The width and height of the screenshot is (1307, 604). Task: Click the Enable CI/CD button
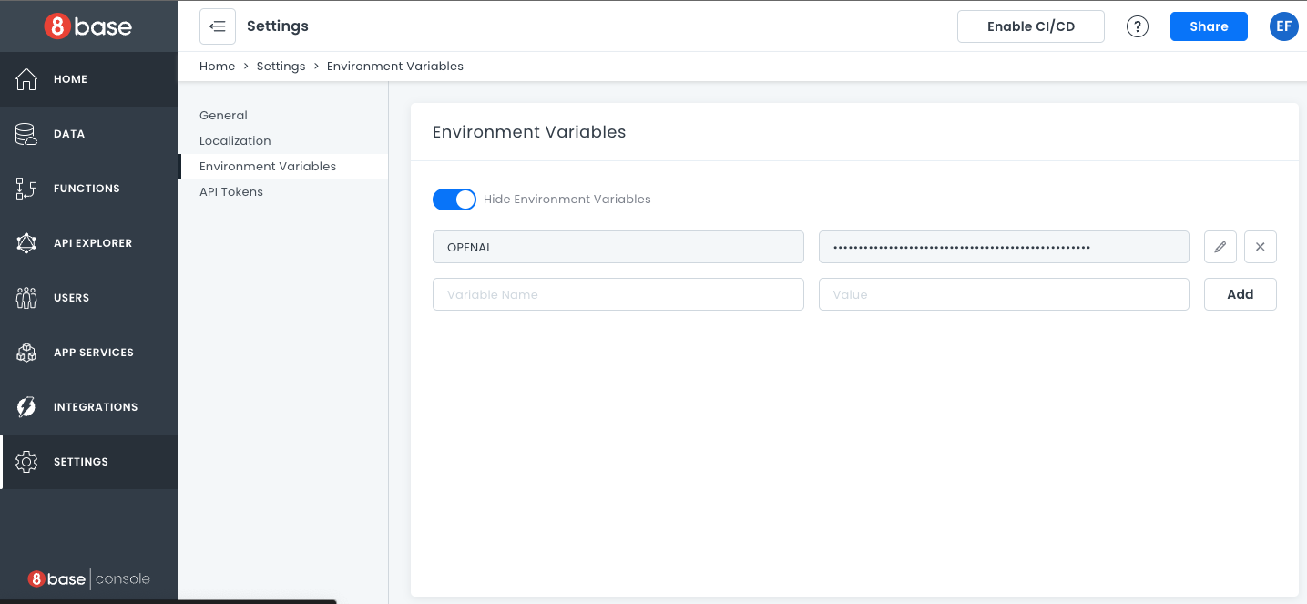(x=1030, y=26)
